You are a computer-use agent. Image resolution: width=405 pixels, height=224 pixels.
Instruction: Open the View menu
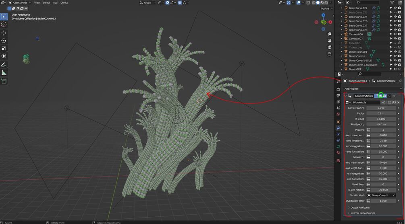[x=37, y=2]
